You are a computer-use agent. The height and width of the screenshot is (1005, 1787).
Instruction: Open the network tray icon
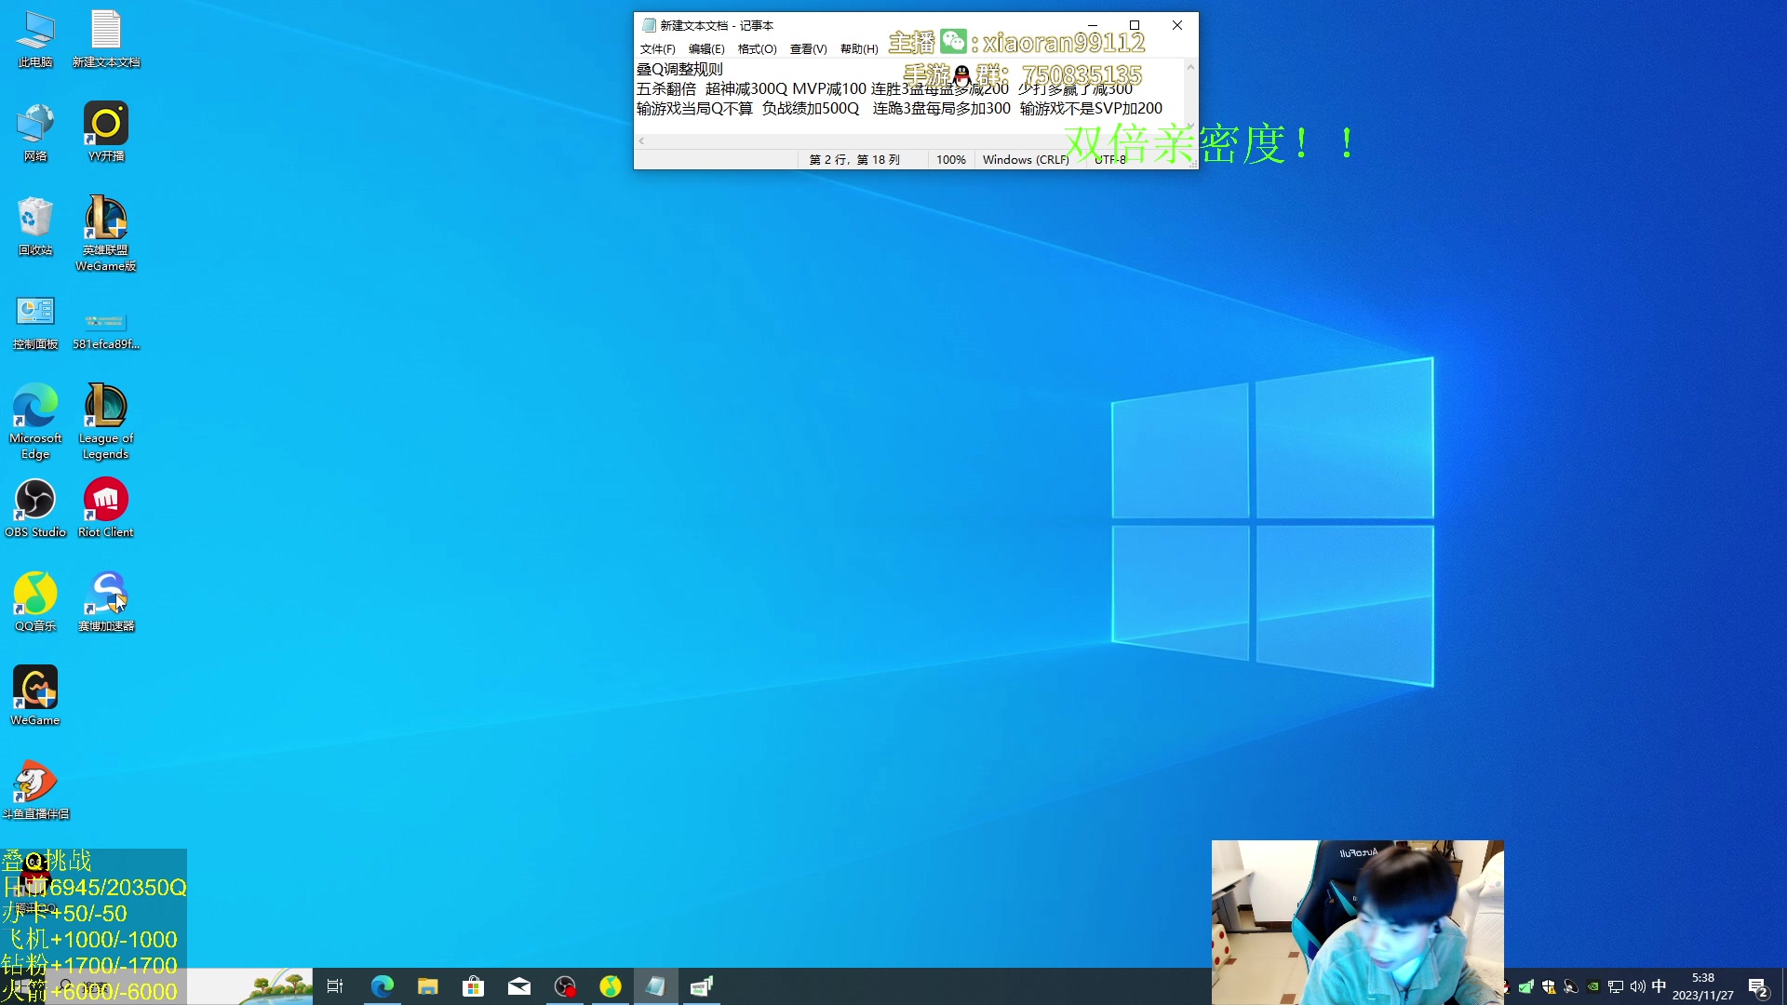coord(1616,986)
